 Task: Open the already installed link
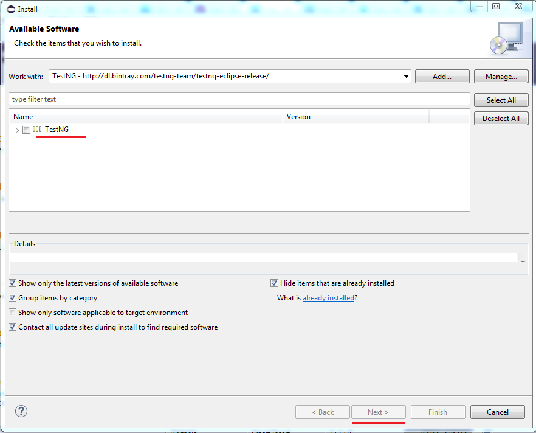pyautogui.click(x=329, y=298)
